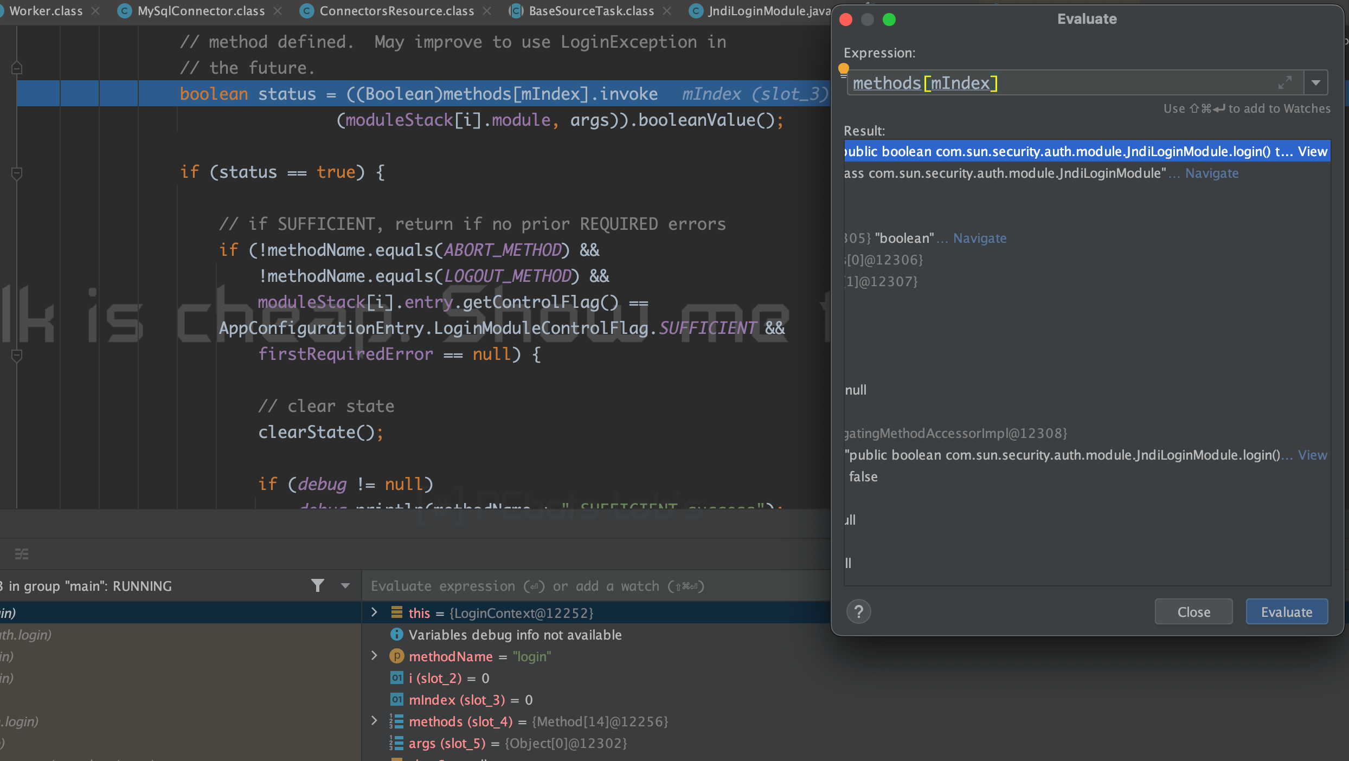Expand the methodName variable node

(x=374, y=656)
